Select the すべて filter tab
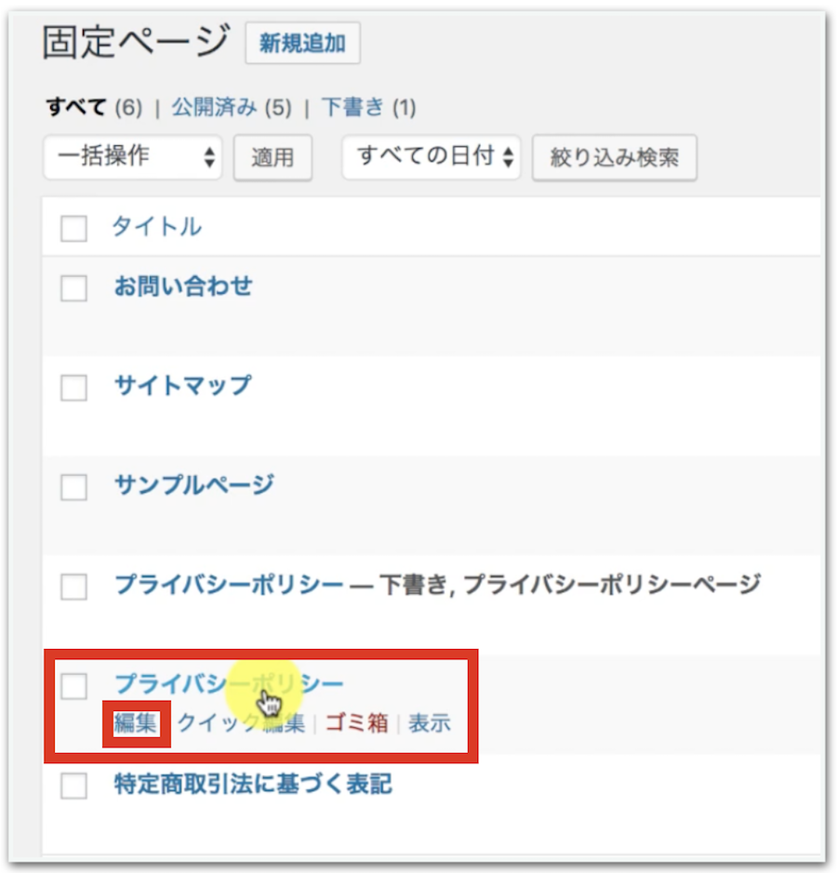837x873 pixels. point(76,108)
